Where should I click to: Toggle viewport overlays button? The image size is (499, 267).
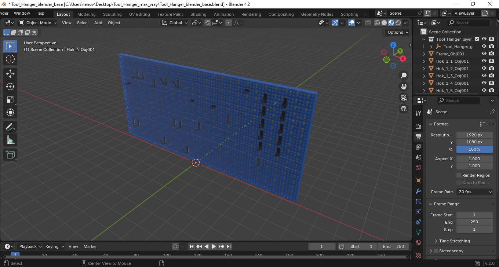pyautogui.click(x=352, y=23)
